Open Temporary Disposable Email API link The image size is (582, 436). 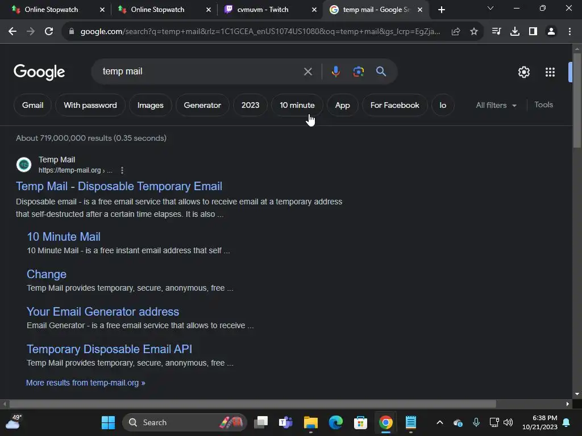[109, 349]
